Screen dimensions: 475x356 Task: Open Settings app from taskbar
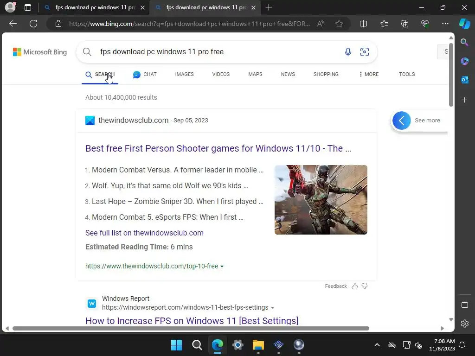[x=238, y=345]
